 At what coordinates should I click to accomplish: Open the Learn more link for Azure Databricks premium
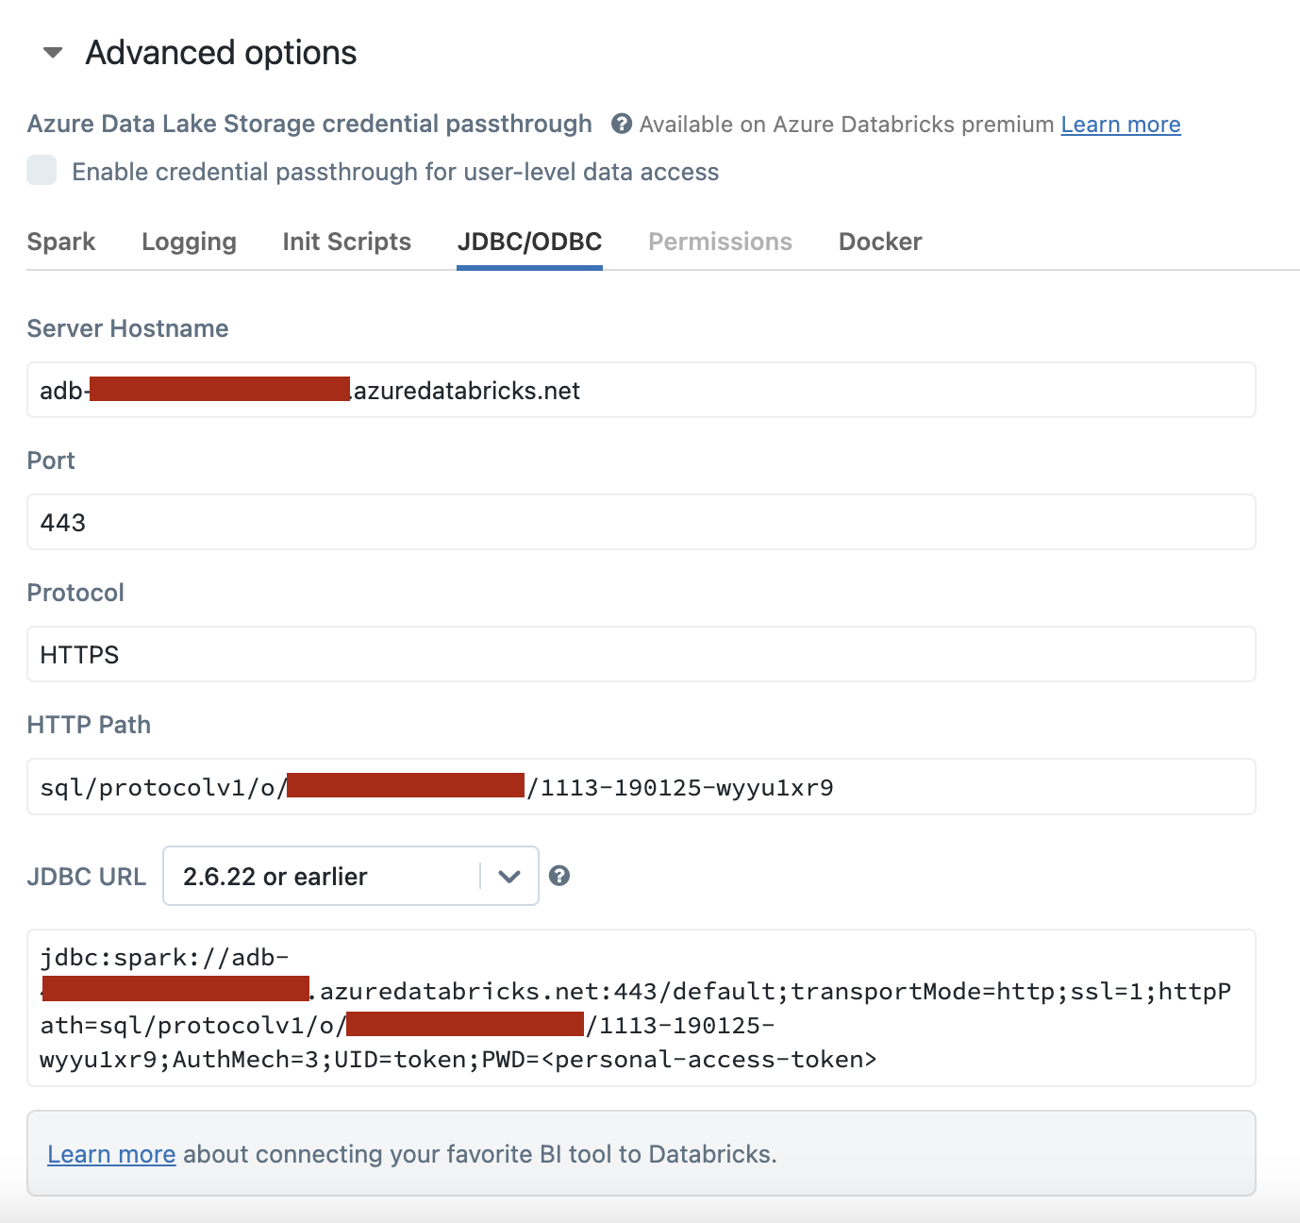click(1121, 125)
